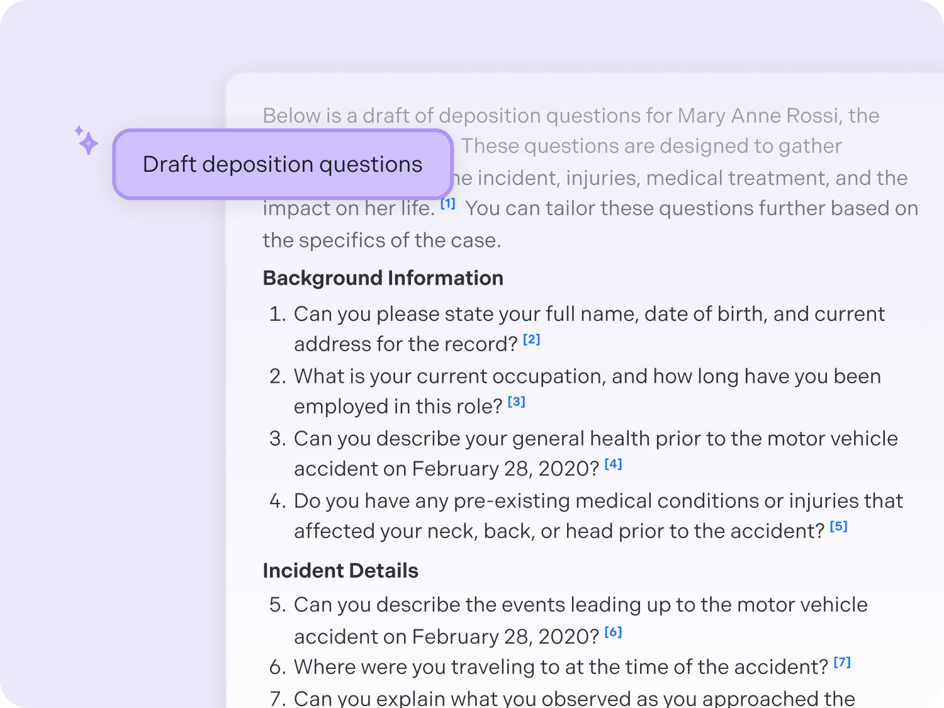Open citation reference [7]
944x708 pixels.
coord(842,662)
